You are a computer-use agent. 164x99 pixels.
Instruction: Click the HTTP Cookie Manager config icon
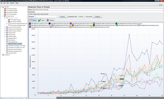pyautogui.click(x=5, y=14)
